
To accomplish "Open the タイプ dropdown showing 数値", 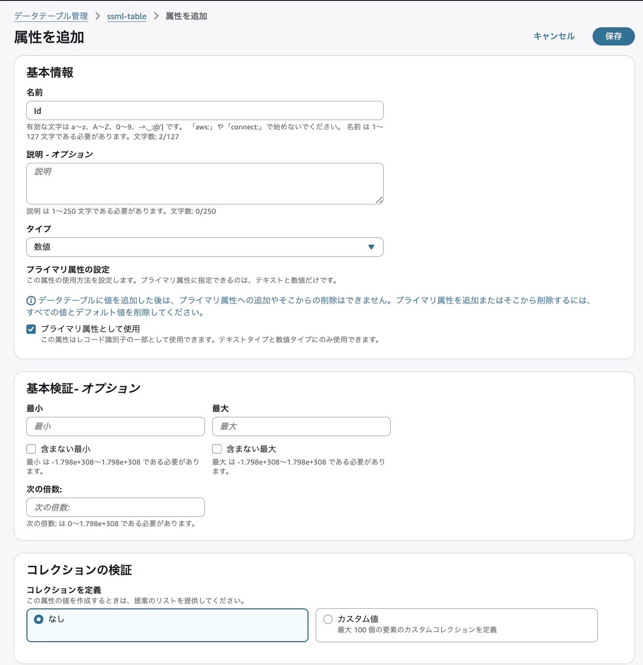I will click(x=205, y=247).
